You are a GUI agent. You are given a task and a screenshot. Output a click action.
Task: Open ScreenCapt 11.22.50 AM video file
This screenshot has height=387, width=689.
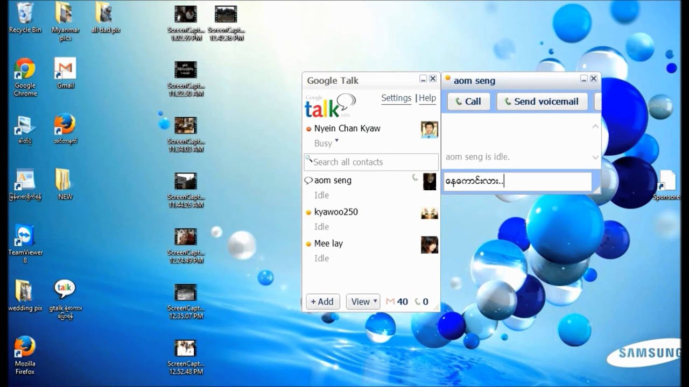186,79
